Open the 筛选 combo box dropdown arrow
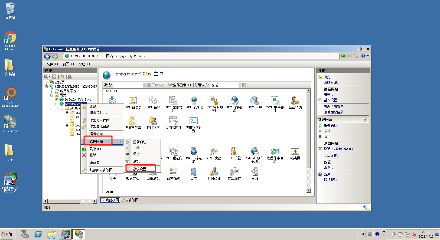 tap(145, 85)
